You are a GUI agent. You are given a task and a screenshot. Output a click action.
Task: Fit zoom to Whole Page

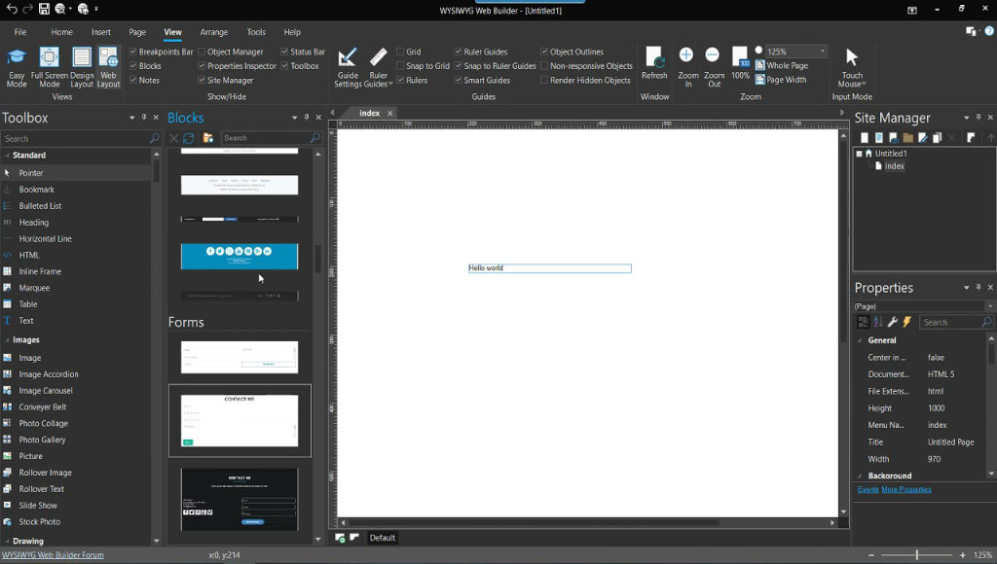782,65
